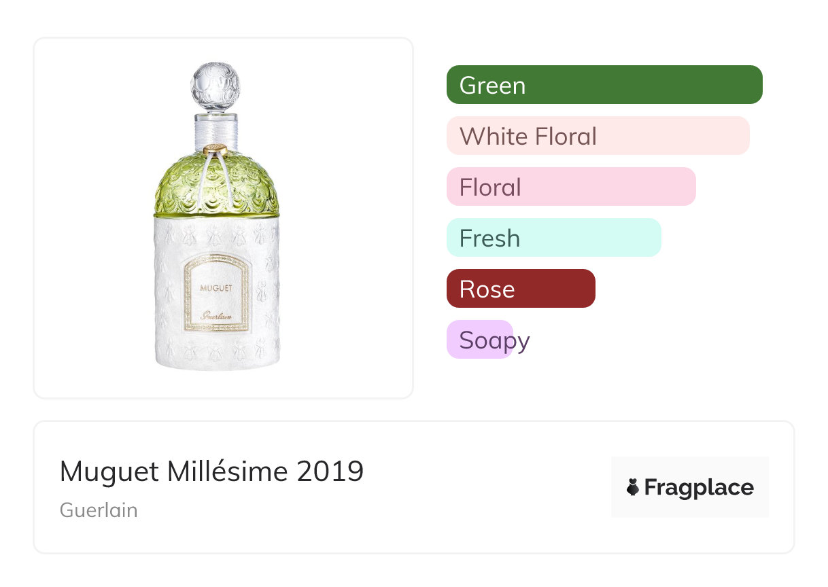Click the Guerlain signature on the bottle label
The height and width of the screenshot is (587, 828).
[x=216, y=315]
